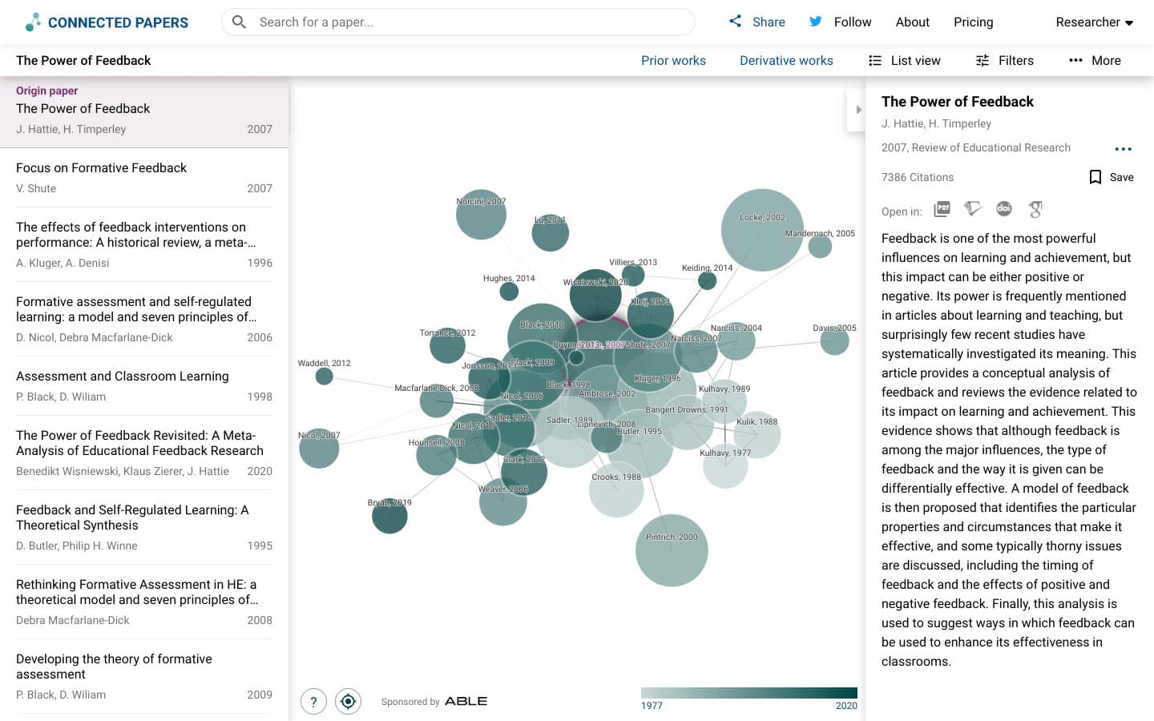The image size is (1154, 721).
Task: Select The Power of Feedback Revisited paper
Action: tap(144, 453)
